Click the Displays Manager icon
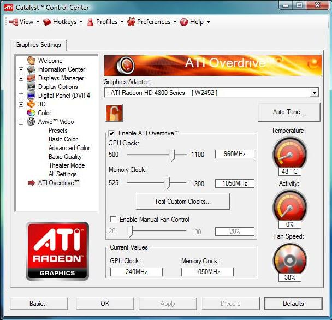 tap(31, 78)
